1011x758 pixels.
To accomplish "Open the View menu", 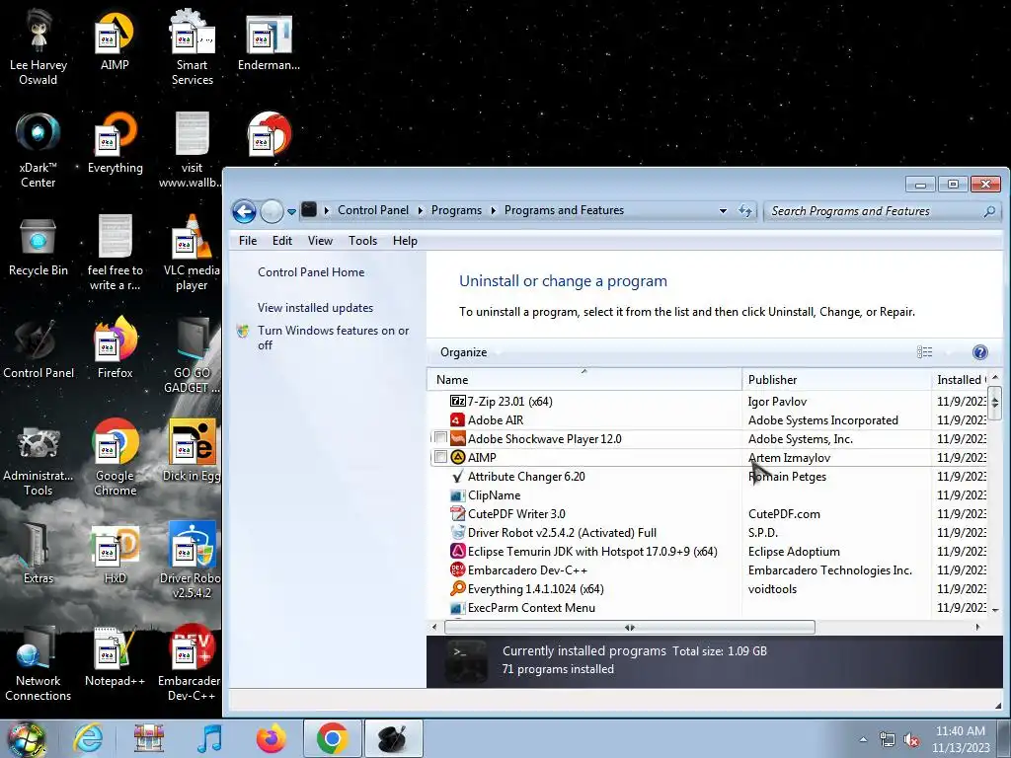I will click(x=320, y=241).
